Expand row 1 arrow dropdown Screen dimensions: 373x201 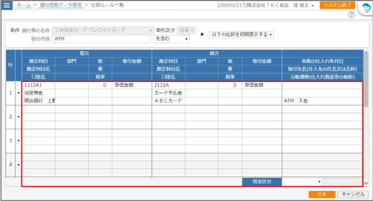point(18,93)
